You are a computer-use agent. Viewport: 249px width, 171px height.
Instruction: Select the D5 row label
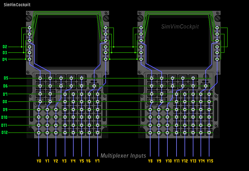pyautogui.click(x=6, y=78)
